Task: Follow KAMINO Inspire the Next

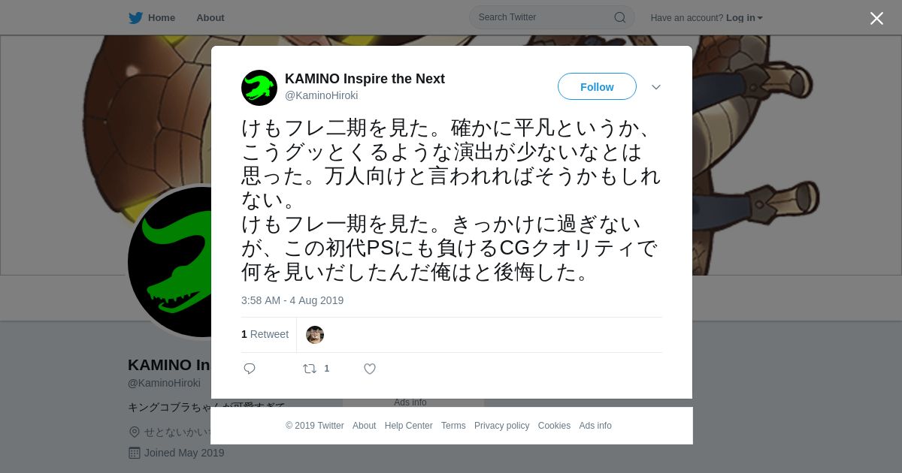Action: (x=597, y=87)
